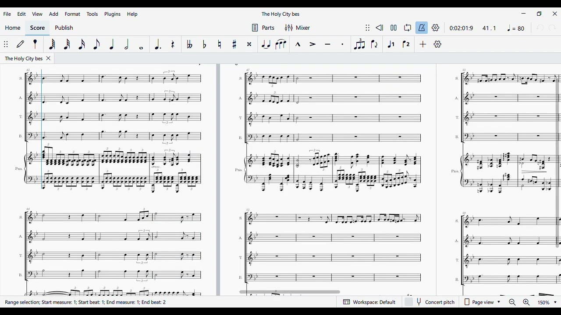Open the Mixer panel
This screenshot has height=315, width=561.
pos(297,28)
